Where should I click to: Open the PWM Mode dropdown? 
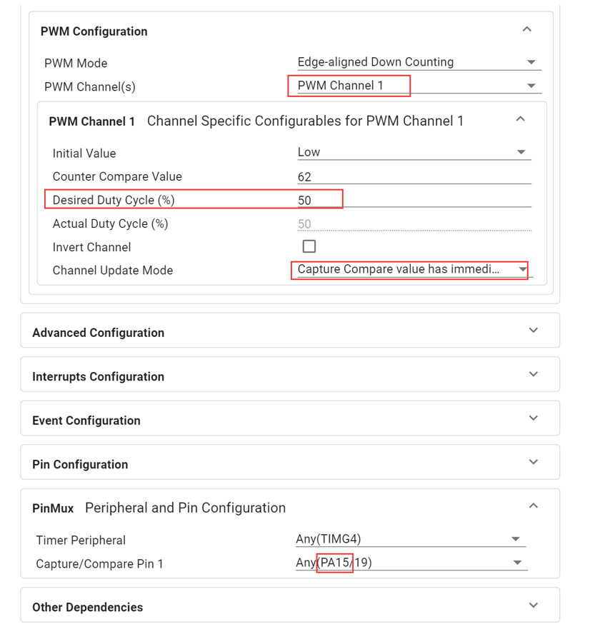(x=419, y=62)
